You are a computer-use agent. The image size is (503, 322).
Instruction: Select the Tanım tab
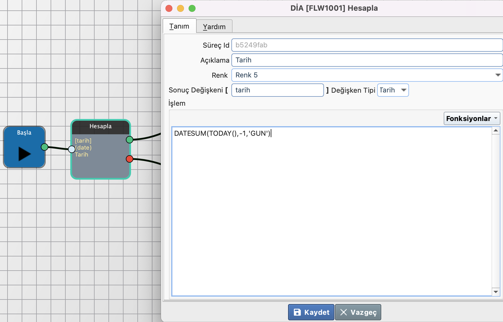click(179, 26)
